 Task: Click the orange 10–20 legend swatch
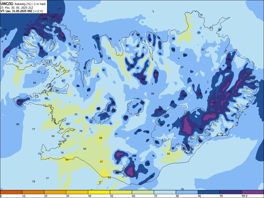click(33, 192)
